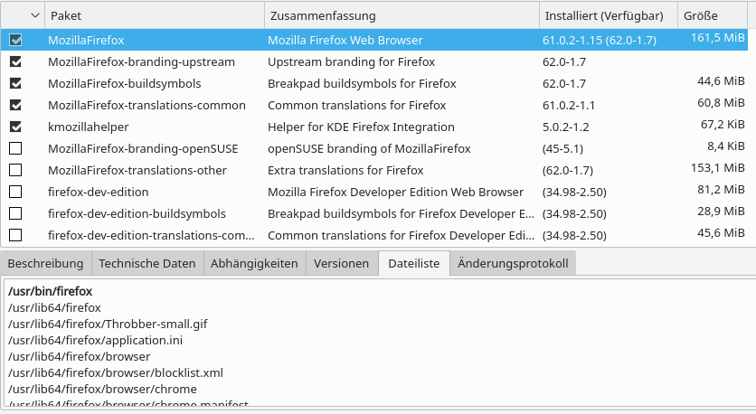Uncheck the MozillaFirefox-branding-upstream package
Image resolution: width=756 pixels, height=414 pixels.
pyautogui.click(x=15, y=62)
